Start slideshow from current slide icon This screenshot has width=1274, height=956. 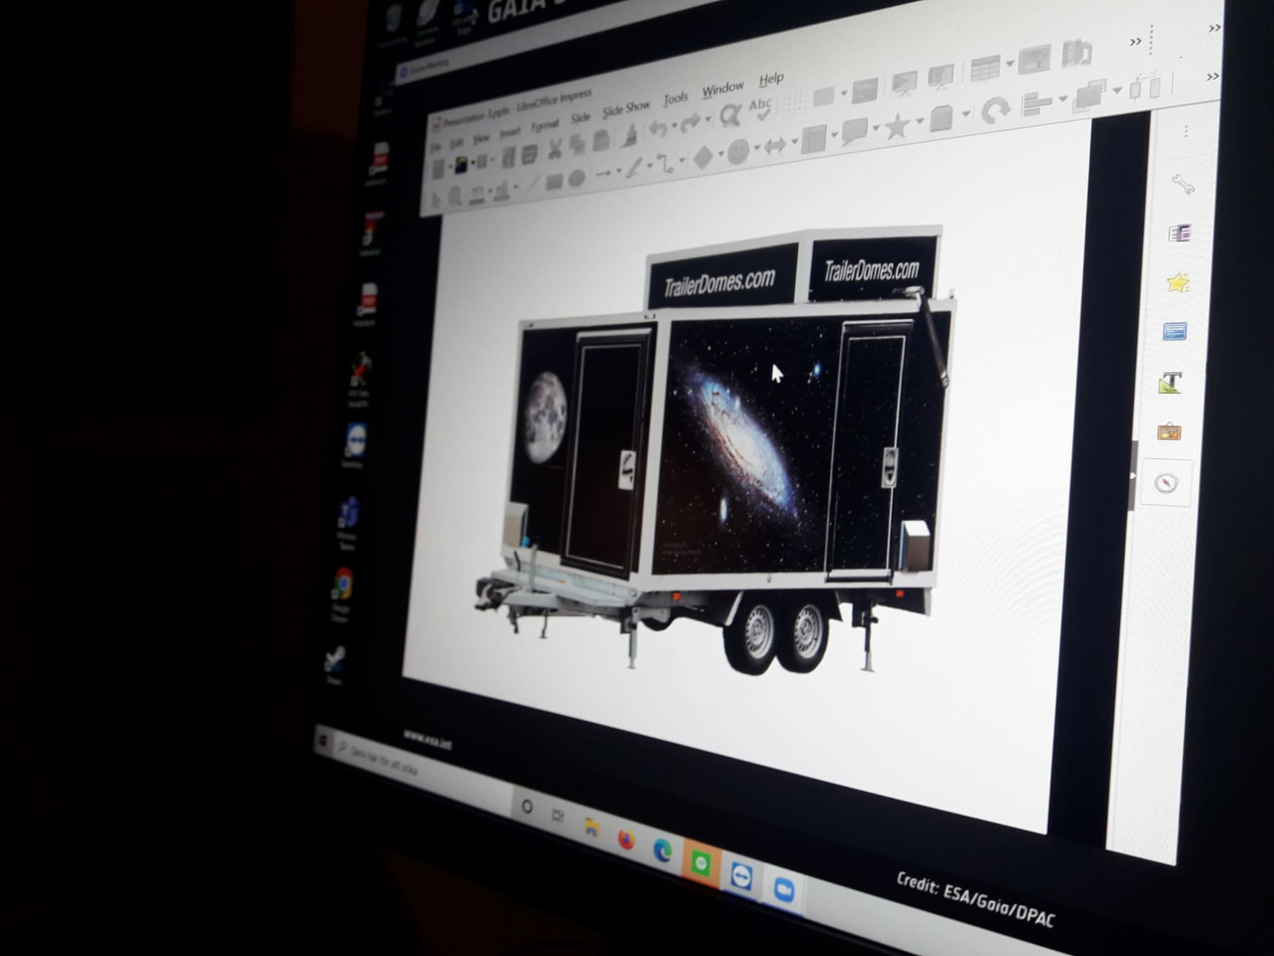(941, 76)
